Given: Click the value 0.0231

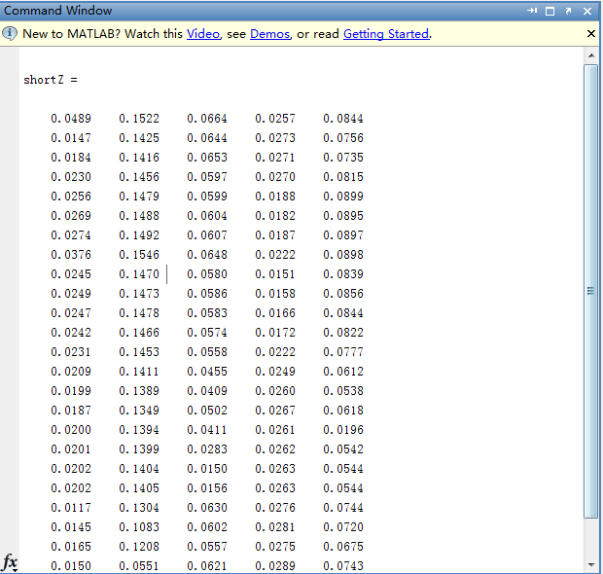Looking at the screenshot, I should coord(71,352).
